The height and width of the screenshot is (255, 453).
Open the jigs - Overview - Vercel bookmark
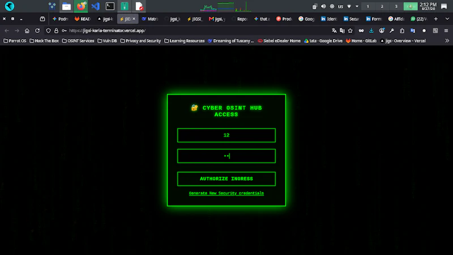[403, 41]
